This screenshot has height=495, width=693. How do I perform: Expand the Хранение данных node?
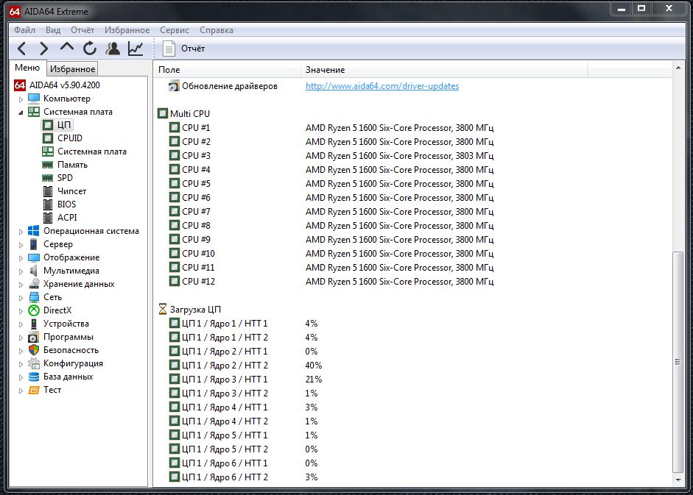coord(21,285)
